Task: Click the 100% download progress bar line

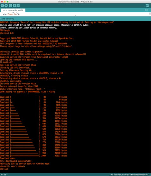Action: pos(33,156)
